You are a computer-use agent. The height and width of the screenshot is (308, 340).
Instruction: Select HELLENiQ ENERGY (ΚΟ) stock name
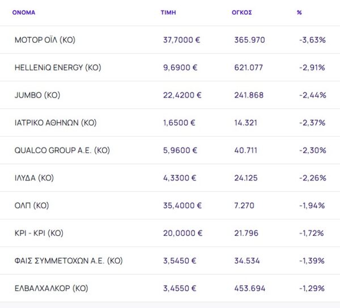coord(58,67)
